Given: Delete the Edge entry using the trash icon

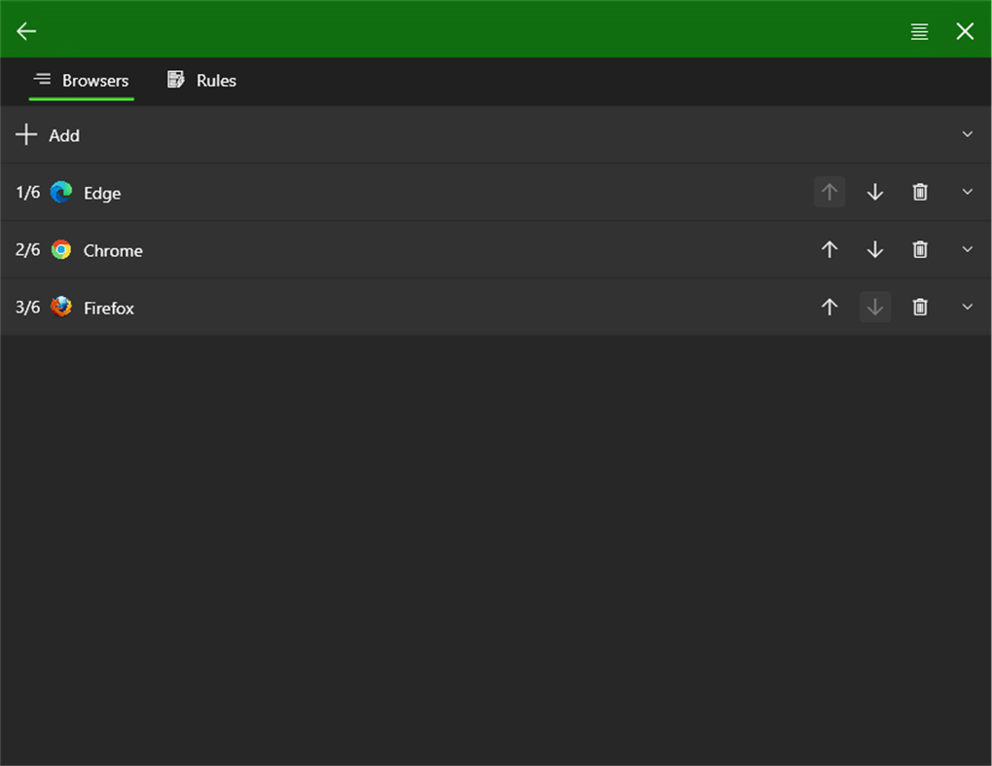Looking at the screenshot, I should (919, 192).
